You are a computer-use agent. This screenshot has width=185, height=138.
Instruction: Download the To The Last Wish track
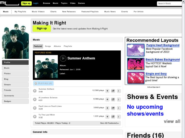119,117
